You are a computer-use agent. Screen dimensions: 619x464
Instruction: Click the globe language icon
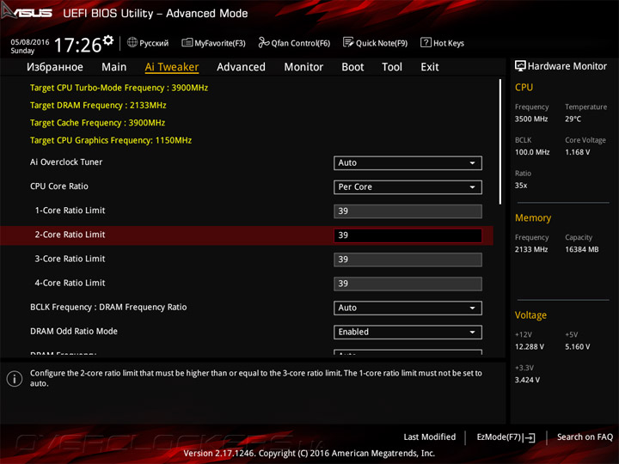click(x=132, y=42)
